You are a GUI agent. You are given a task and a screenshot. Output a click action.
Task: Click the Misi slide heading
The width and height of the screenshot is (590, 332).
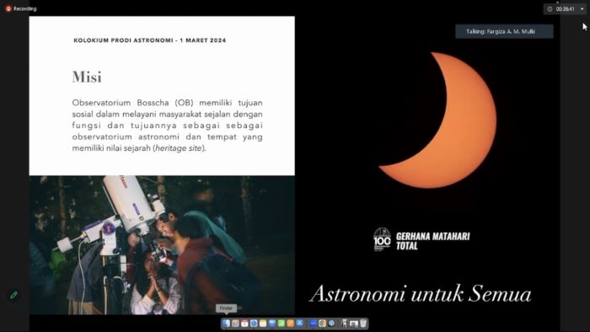(x=87, y=77)
